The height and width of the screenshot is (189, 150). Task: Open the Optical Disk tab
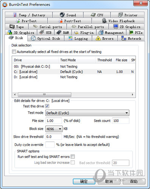pos(46,38)
